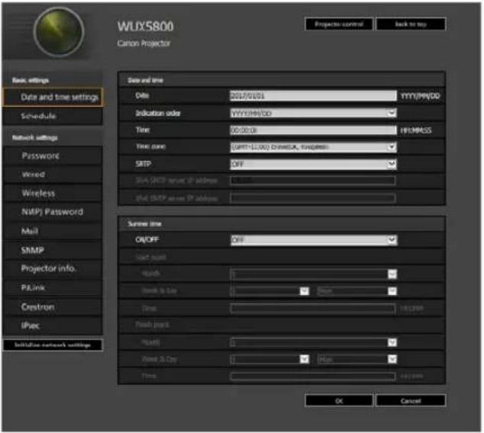Click the Canon Projector subtitle

point(144,43)
